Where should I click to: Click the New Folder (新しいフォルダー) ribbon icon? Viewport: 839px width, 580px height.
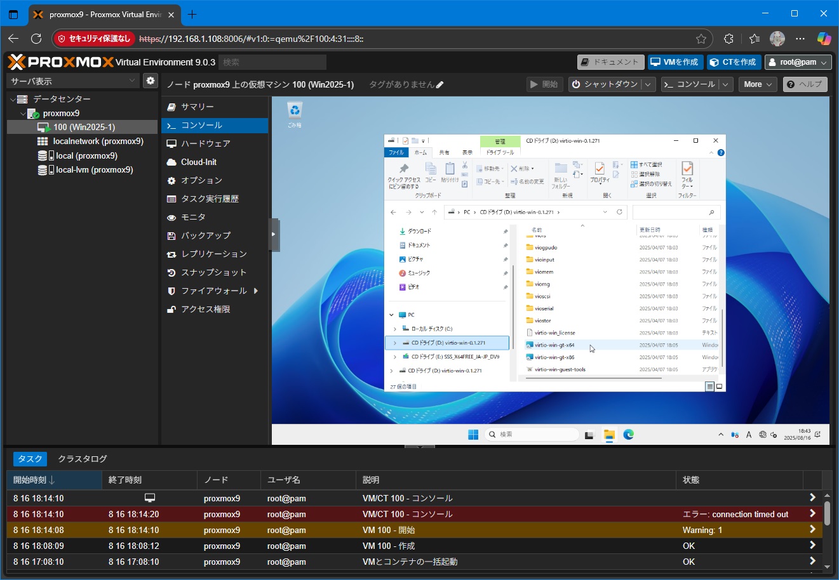[x=561, y=176]
